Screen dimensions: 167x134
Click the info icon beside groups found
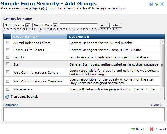click(x=7, y=97)
